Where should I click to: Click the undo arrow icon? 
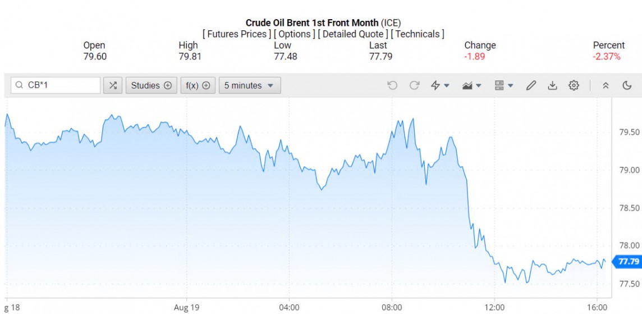pyautogui.click(x=392, y=85)
